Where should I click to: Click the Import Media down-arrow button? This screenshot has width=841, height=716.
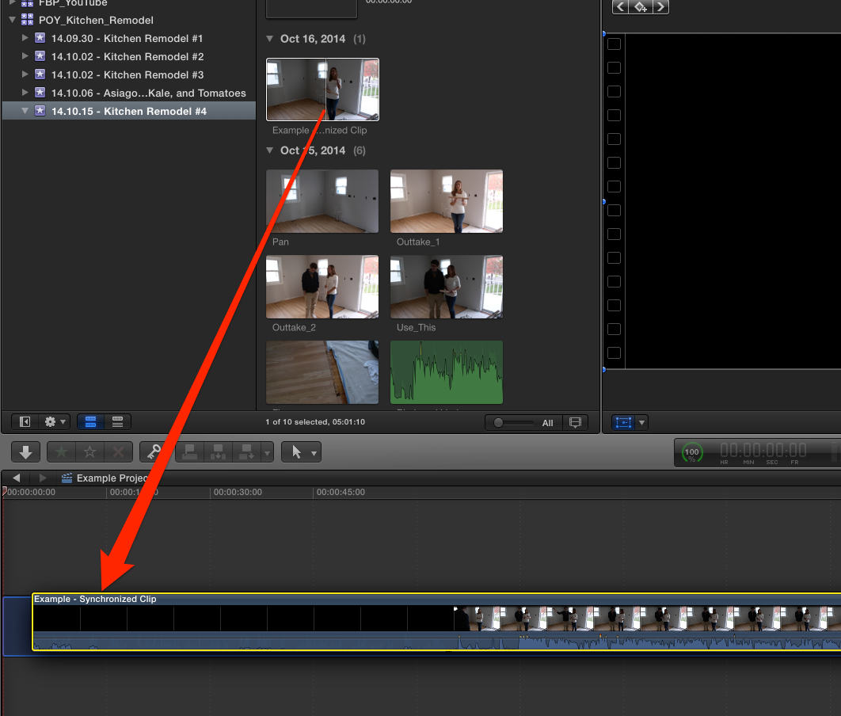coord(25,452)
